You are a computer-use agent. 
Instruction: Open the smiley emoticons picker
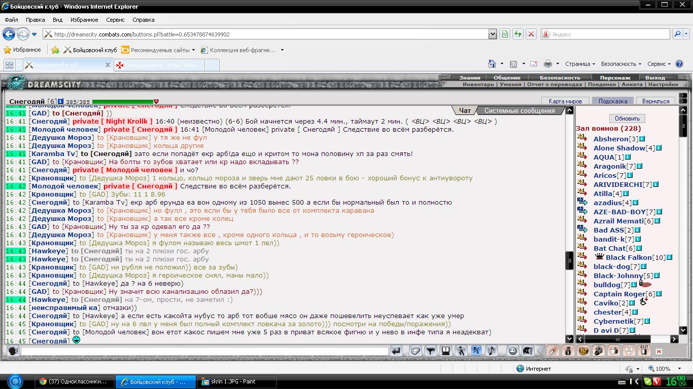coord(513,351)
